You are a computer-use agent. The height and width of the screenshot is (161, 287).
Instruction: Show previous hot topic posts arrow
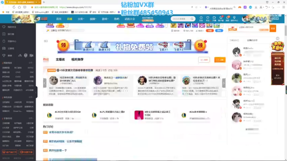pyautogui.click(x=44, y=83)
